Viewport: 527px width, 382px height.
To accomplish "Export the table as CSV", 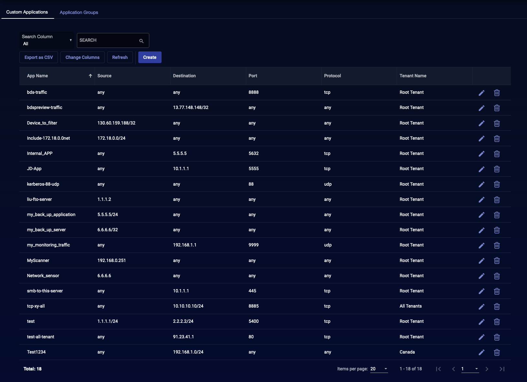I will point(38,57).
